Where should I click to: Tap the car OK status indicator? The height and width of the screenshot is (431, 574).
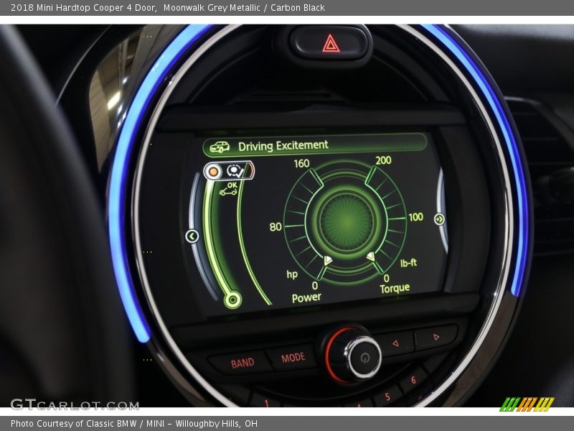click(x=230, y=189)
